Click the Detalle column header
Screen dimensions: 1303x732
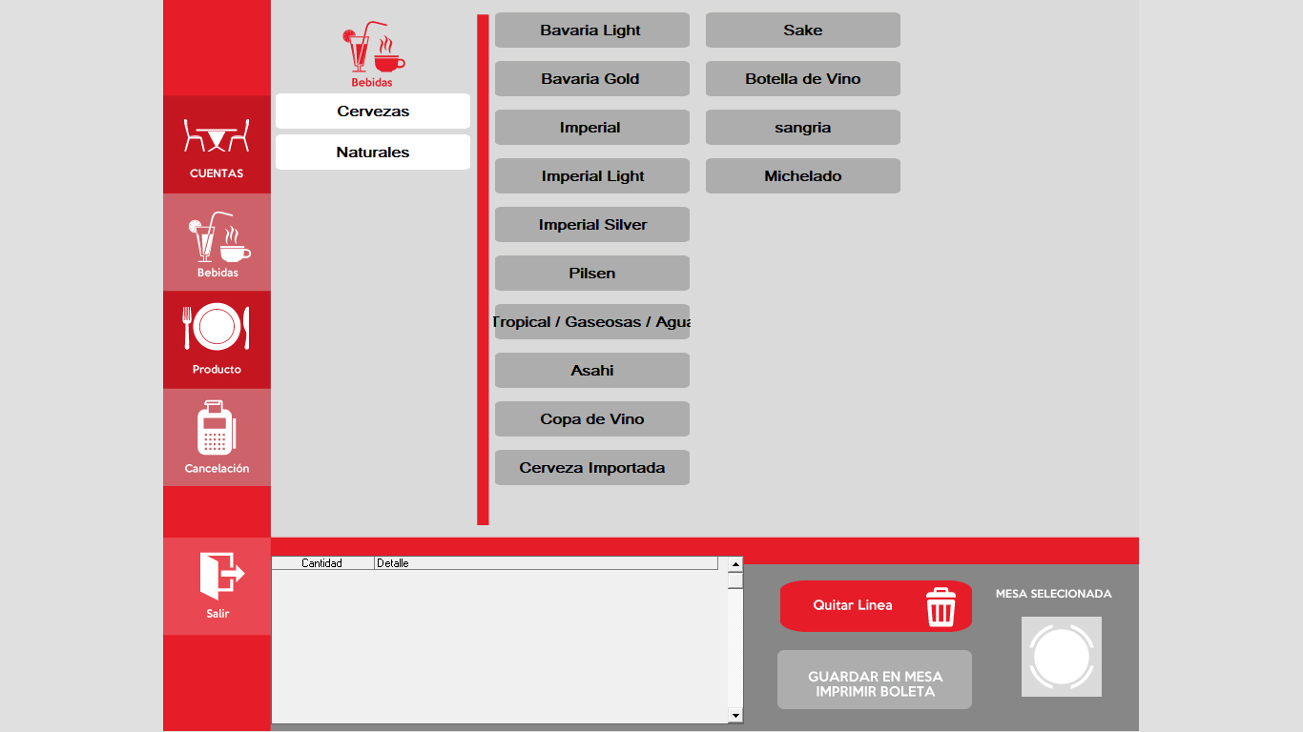[x=544, y=563]
